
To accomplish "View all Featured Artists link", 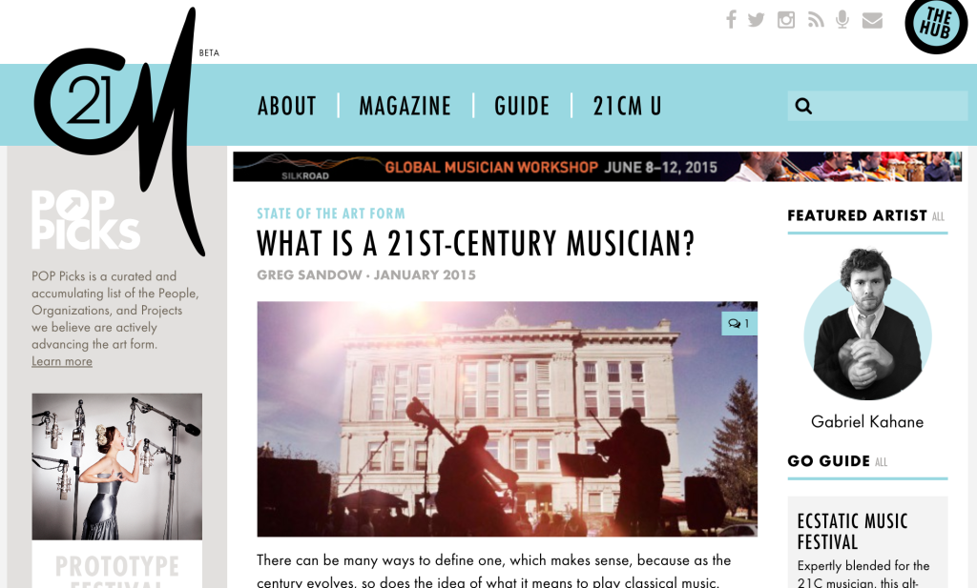I will coord(939,217).
